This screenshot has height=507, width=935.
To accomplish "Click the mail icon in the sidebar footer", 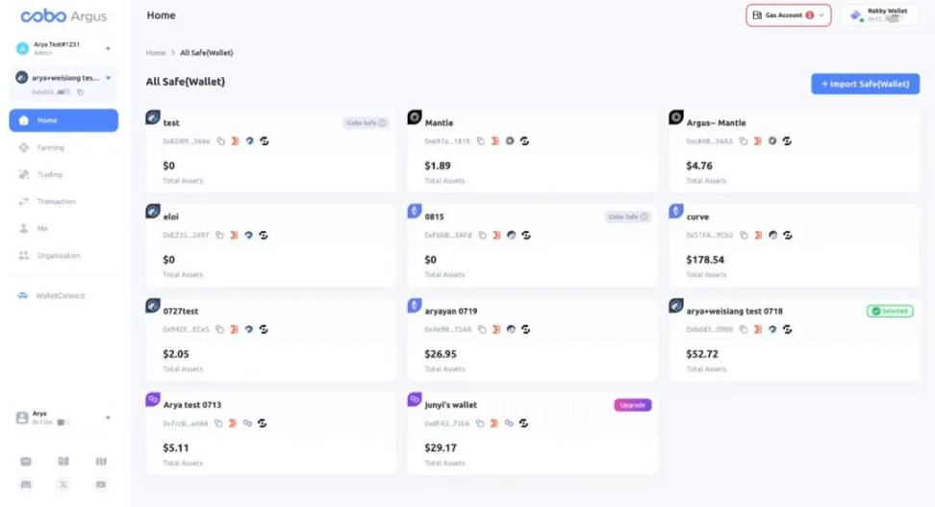I will pos(26,461).
